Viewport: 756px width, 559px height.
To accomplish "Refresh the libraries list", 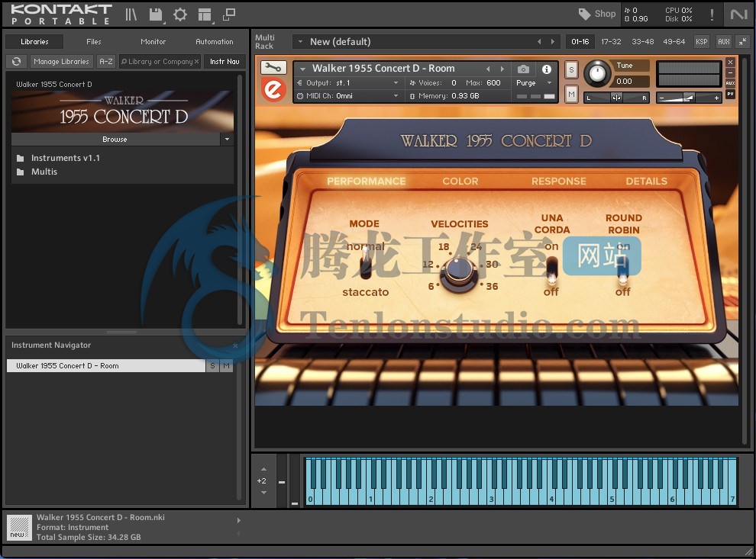I will point(16,61).
